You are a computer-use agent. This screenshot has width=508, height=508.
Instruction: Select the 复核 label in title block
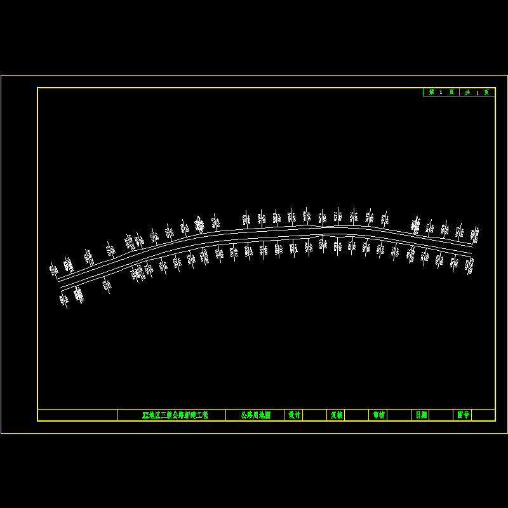(336, 415)
